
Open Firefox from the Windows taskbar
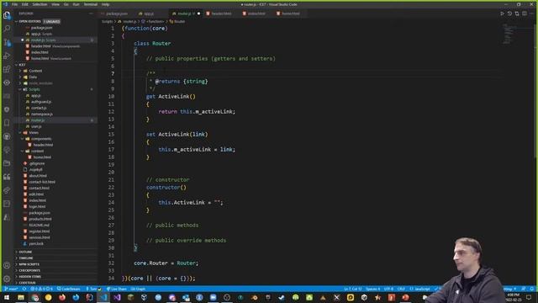coord(62,297)
